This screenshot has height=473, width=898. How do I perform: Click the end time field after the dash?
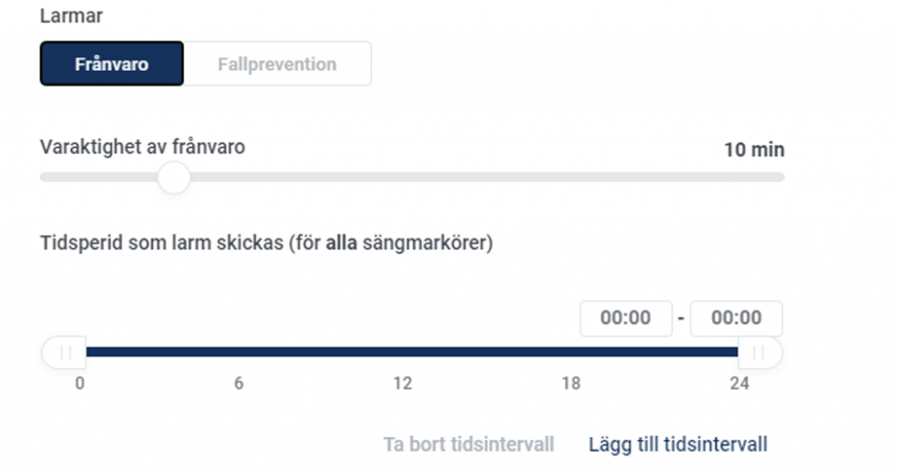pyautogui.click(x=737, y=318)
